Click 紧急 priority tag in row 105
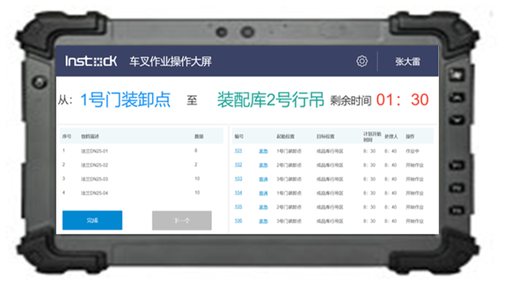The width and height of the screenshot is (511, 285). [x=263, y=207]
